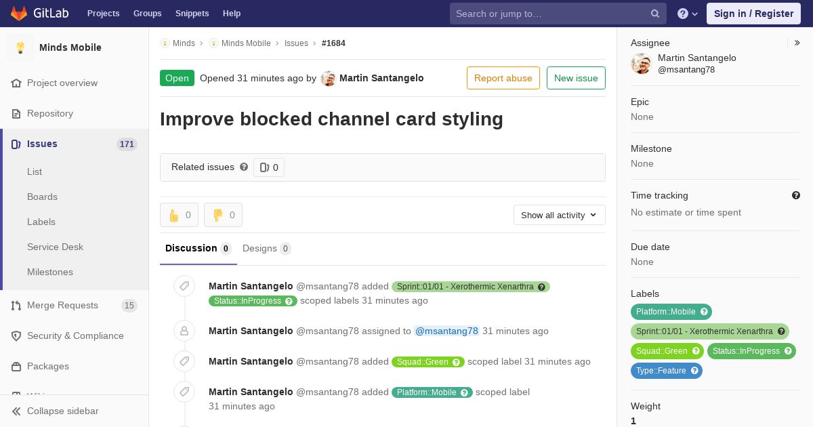Click the 171 issues count badge
Image resolution: width=813 pixels, height=427 pixels.
(127, 144)
